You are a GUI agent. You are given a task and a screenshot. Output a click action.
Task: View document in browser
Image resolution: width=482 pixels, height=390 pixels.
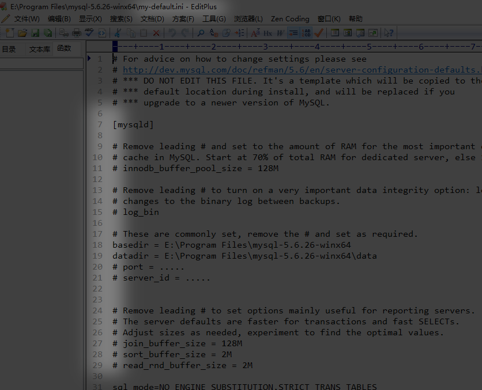tap(102, 33)
